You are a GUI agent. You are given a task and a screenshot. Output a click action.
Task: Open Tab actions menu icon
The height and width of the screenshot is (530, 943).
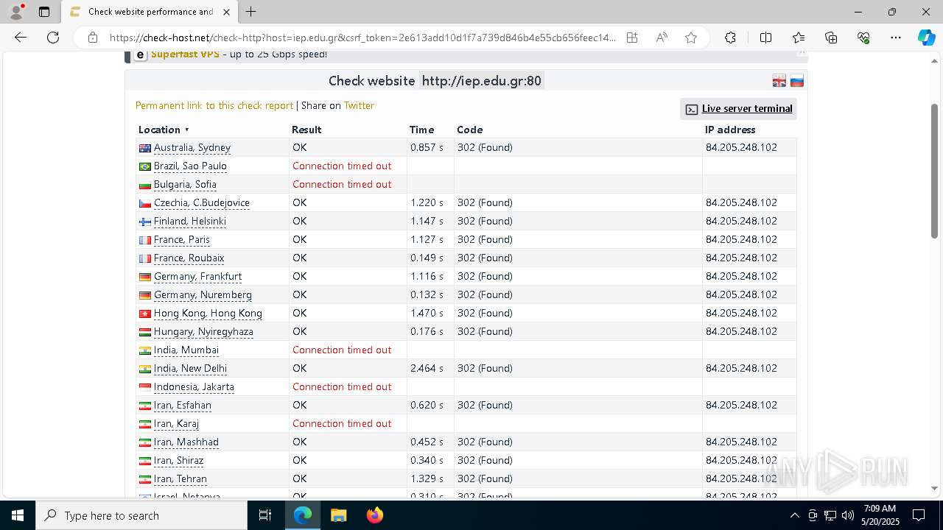click(44, 12)
